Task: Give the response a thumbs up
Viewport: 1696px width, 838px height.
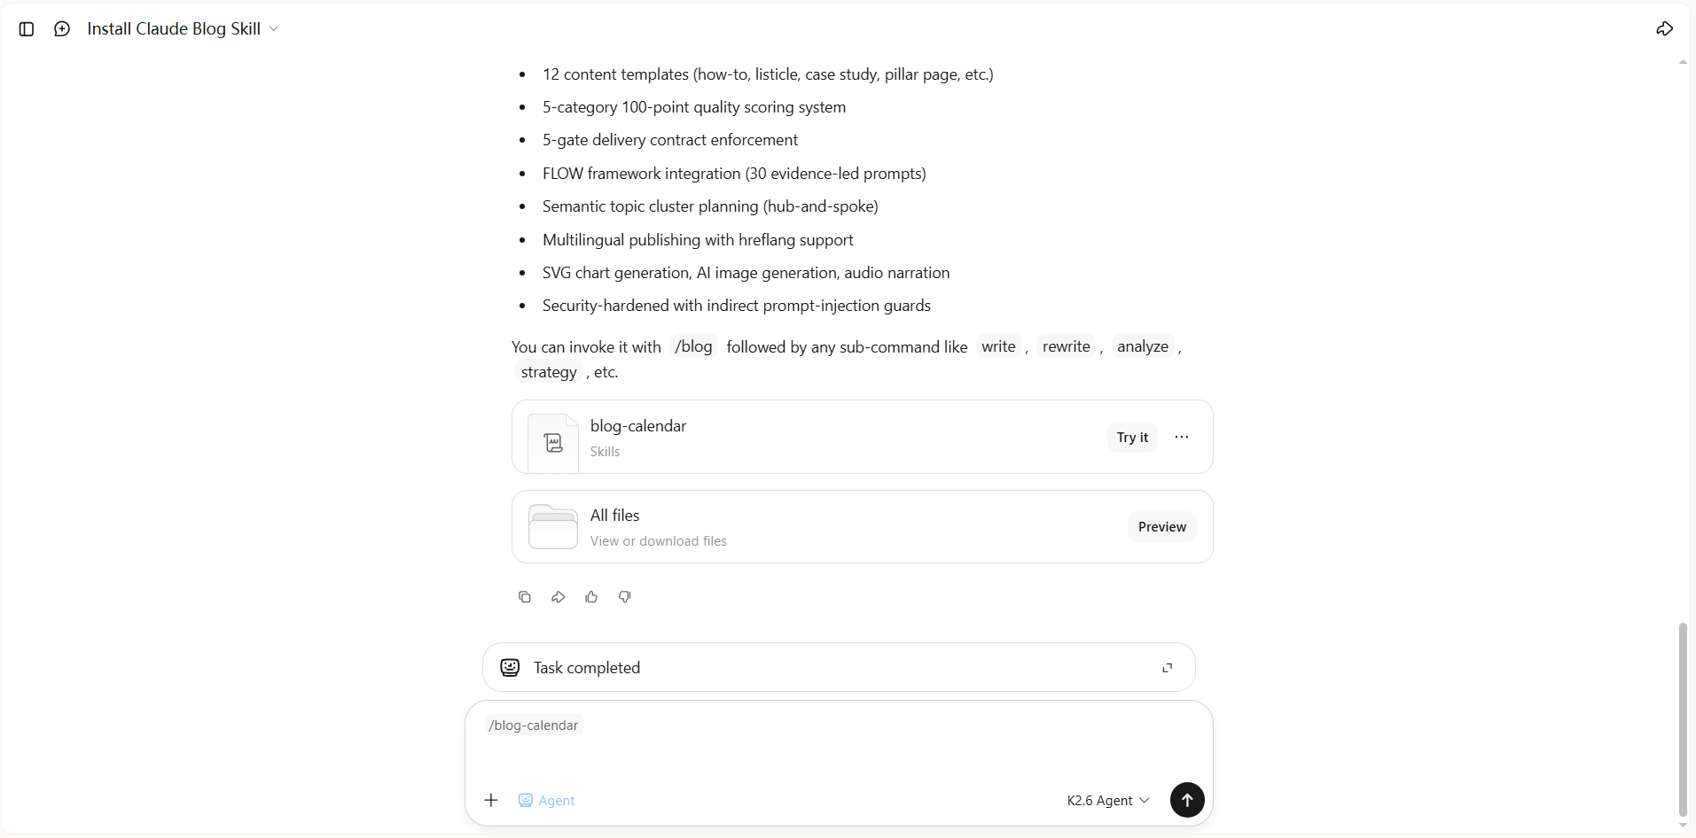Action: pyautogui.click(x=591, y=597)
